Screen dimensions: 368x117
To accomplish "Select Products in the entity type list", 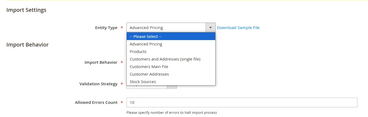I will tap(138, 52).
